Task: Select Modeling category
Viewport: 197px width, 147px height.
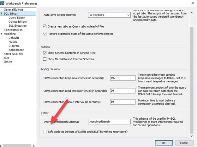Action: (10, 34)
